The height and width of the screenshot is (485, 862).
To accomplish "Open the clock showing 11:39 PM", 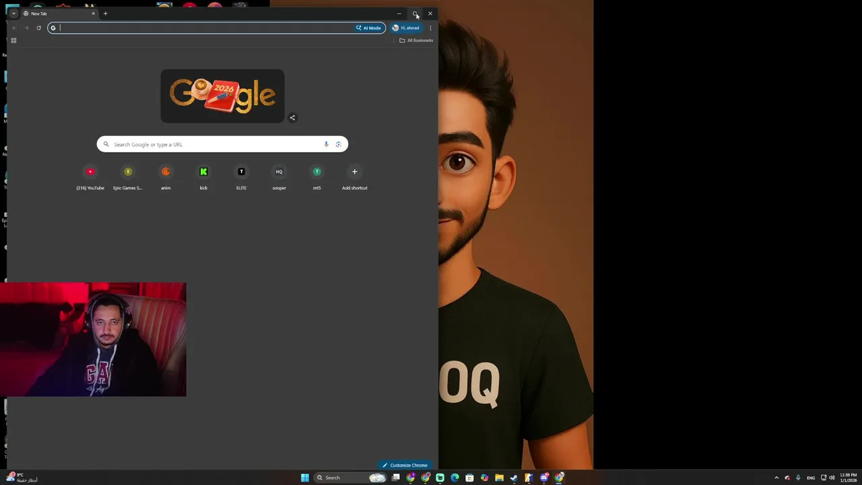I will [x=849, y=478].
